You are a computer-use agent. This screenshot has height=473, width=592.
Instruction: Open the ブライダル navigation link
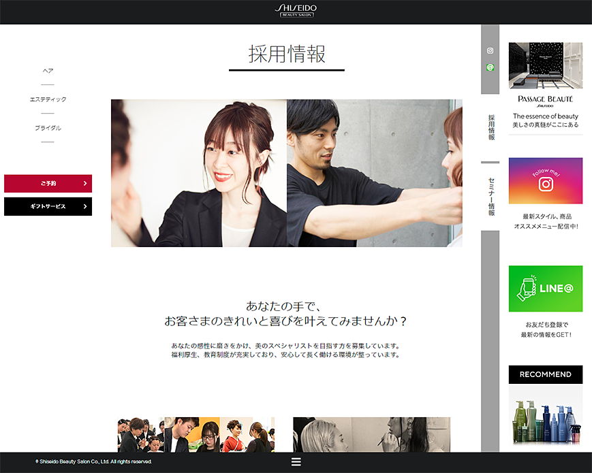coord(47,127)
